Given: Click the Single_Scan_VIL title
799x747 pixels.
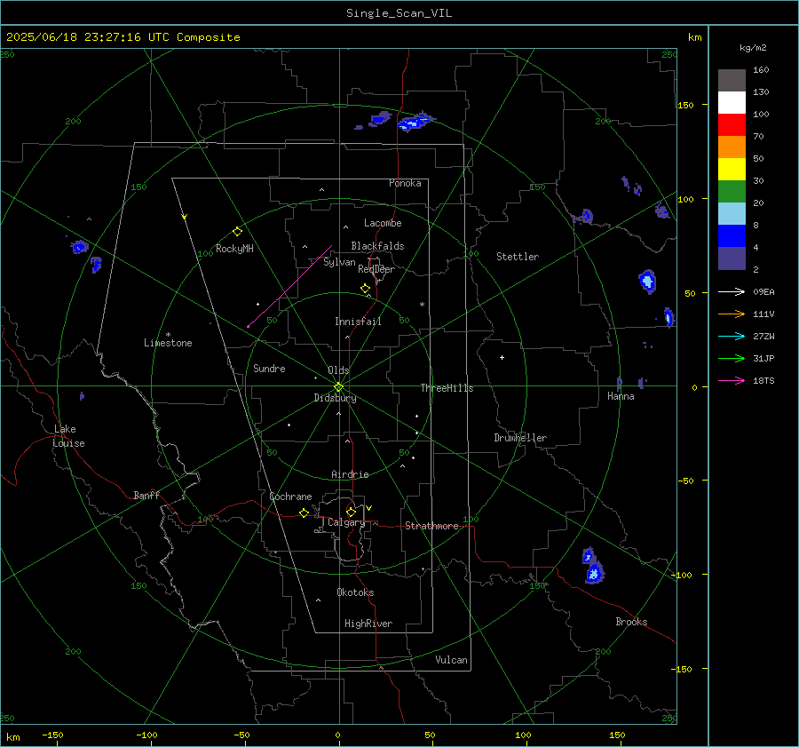Looking at the screenshot, I should tap(399, 13).
